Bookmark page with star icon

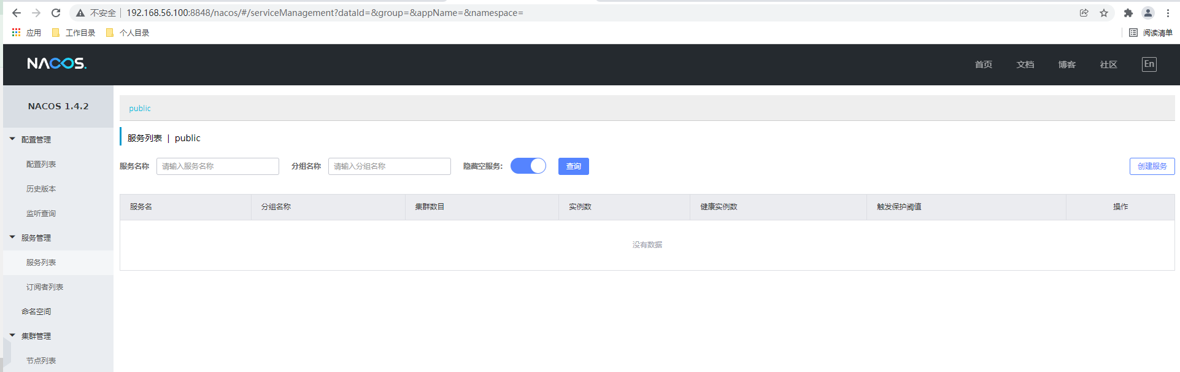click(1104, 13)
